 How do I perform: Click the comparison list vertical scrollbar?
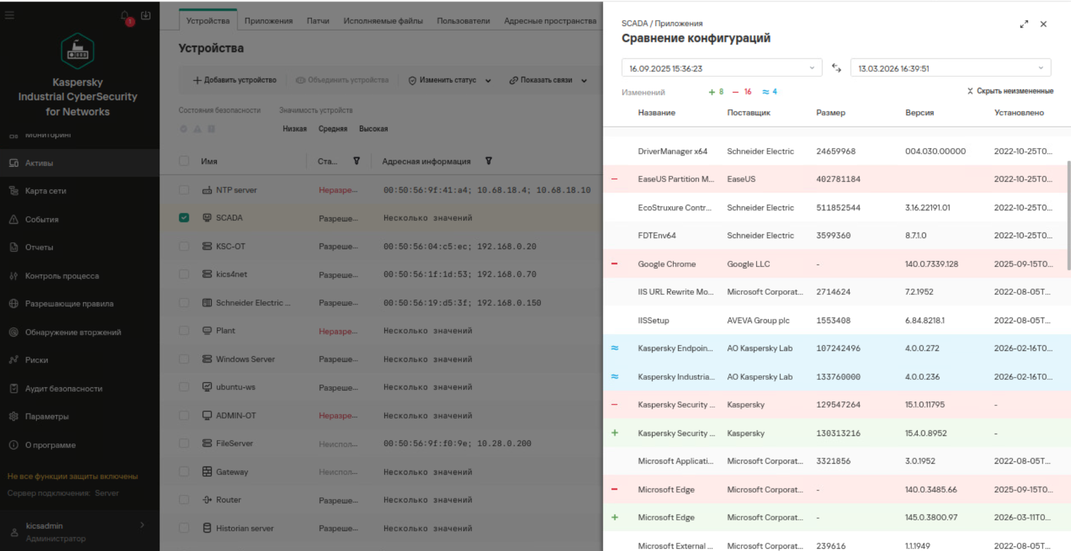click(1068, 214)
